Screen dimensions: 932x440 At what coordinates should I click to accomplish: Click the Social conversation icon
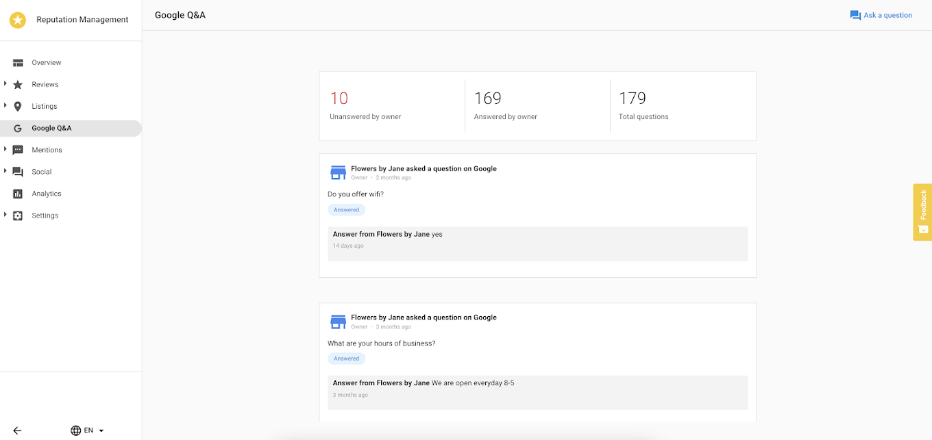(x=18, y=172)
